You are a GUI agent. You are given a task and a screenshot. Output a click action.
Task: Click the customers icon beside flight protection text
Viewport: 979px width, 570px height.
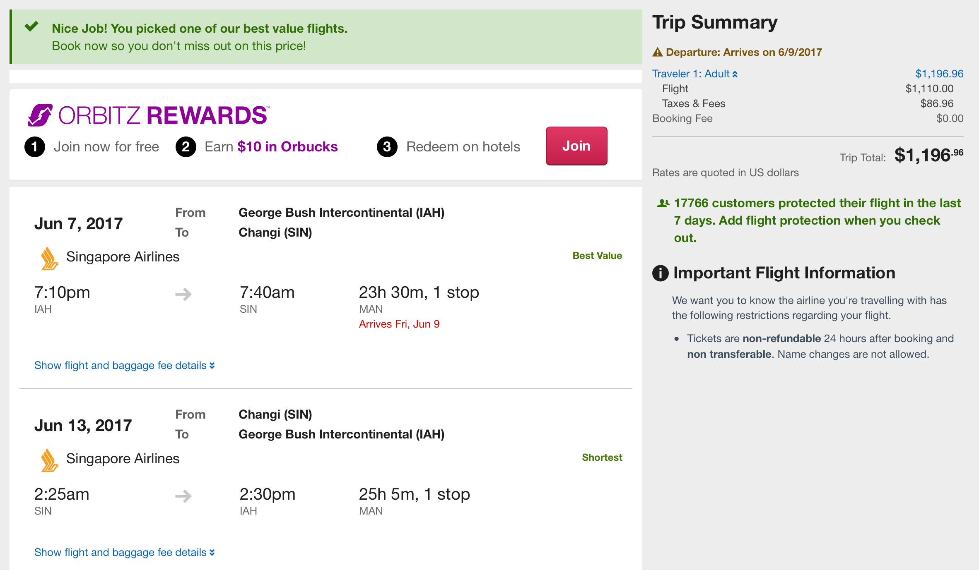click(x=663, y=203)
